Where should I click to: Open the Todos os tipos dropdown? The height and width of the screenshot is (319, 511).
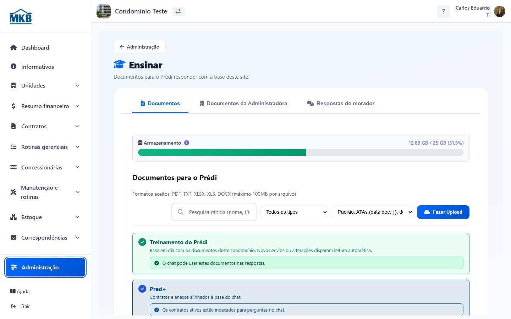[294, 212]
